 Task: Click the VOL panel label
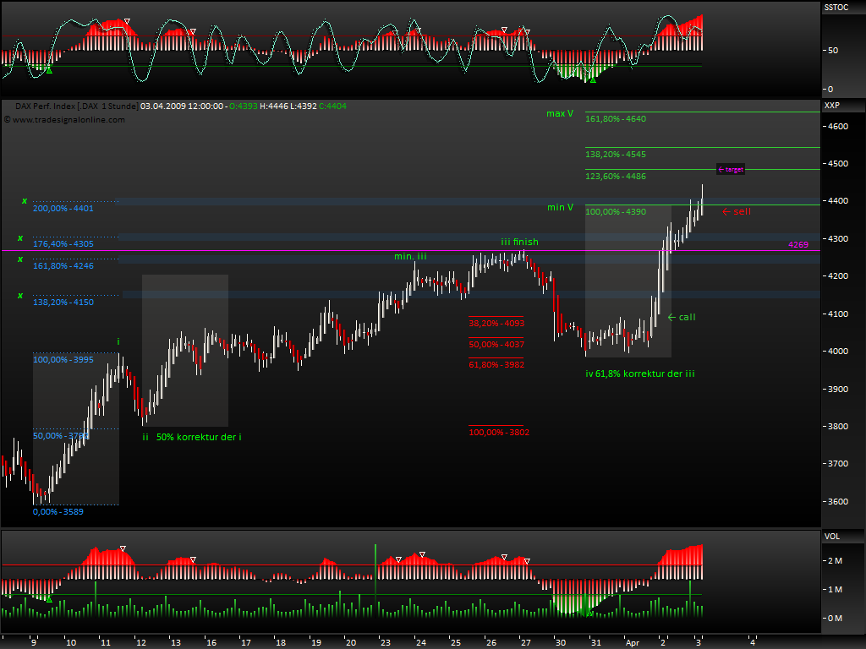[x=832, y=537]
